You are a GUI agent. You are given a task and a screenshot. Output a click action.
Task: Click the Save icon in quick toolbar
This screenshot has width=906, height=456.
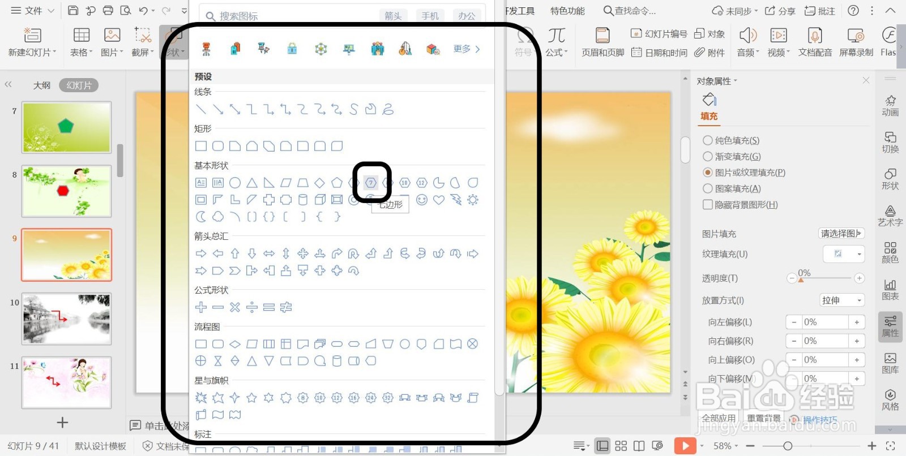[x=73, y=10]
